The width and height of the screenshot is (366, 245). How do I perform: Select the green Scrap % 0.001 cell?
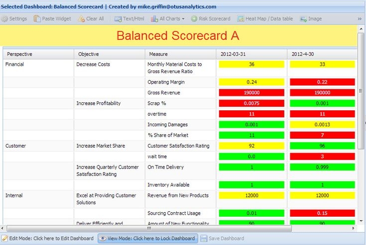click(x=322, y=103)
